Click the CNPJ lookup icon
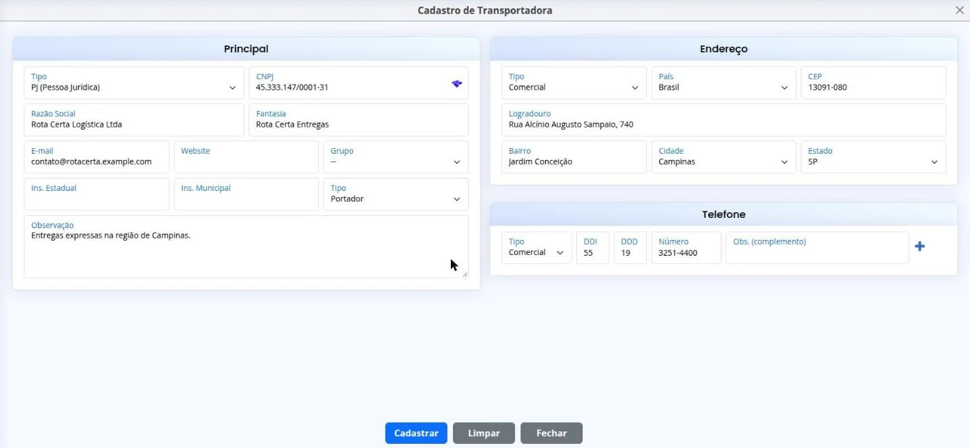The width and height of the screenshot is (970, 448). [456, 83]
